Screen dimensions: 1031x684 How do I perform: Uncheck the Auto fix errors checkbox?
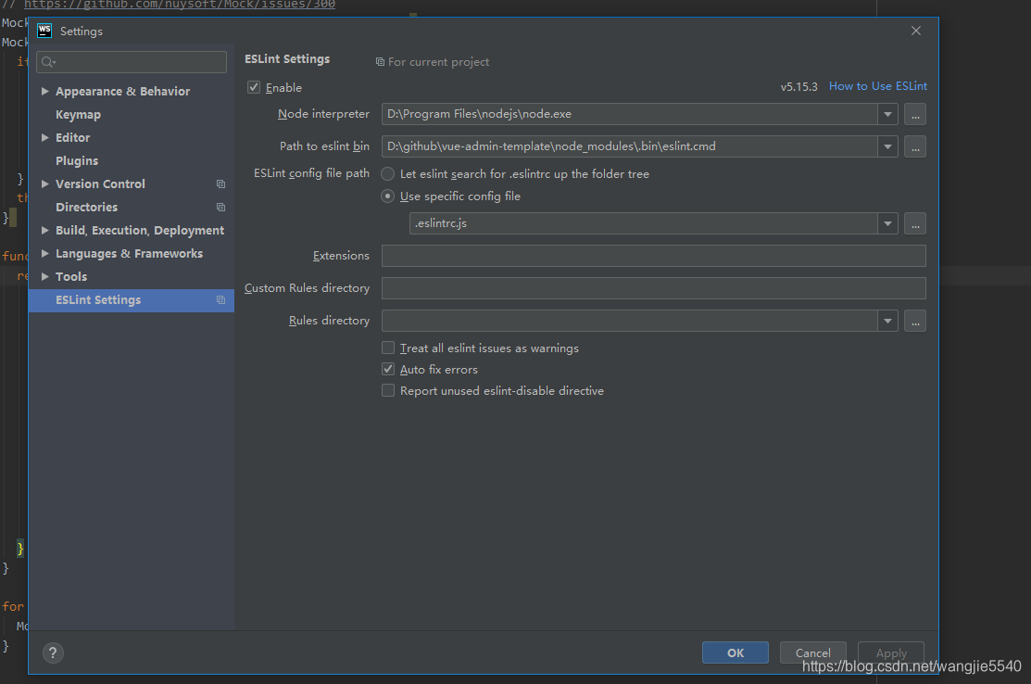[388, 369]
